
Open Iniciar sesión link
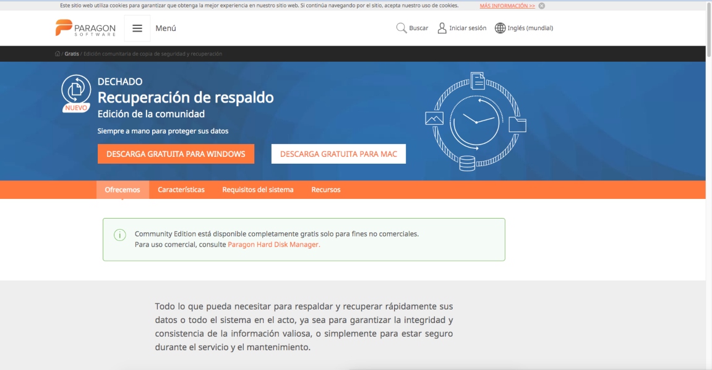pyautogui.click(x=468, y=28)
